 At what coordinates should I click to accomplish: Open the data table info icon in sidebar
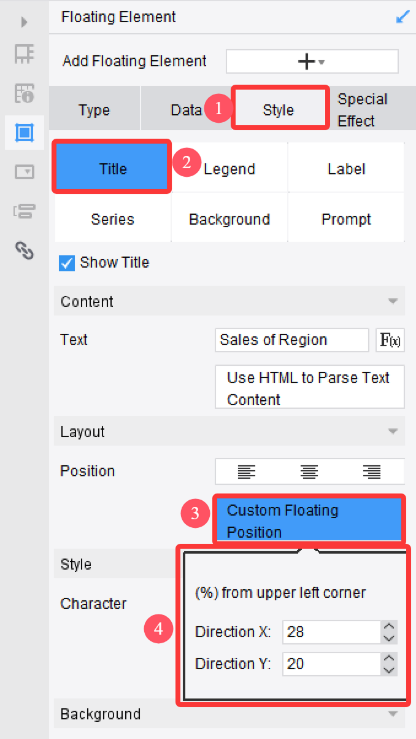point(25,93)
